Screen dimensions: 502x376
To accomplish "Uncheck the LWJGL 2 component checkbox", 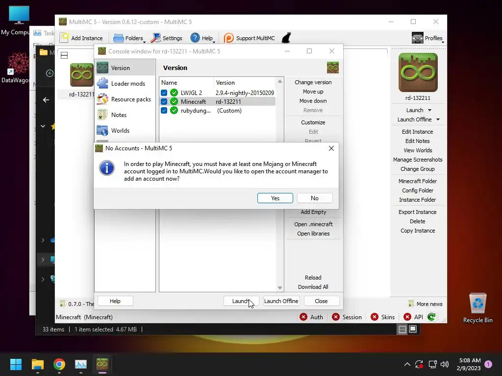I will point(164,93).
